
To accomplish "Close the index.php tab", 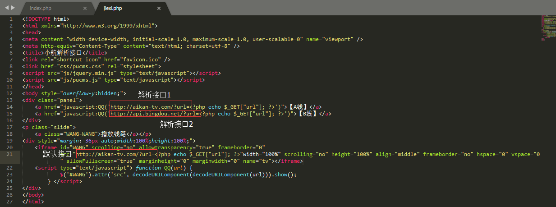I will (85, 8).
